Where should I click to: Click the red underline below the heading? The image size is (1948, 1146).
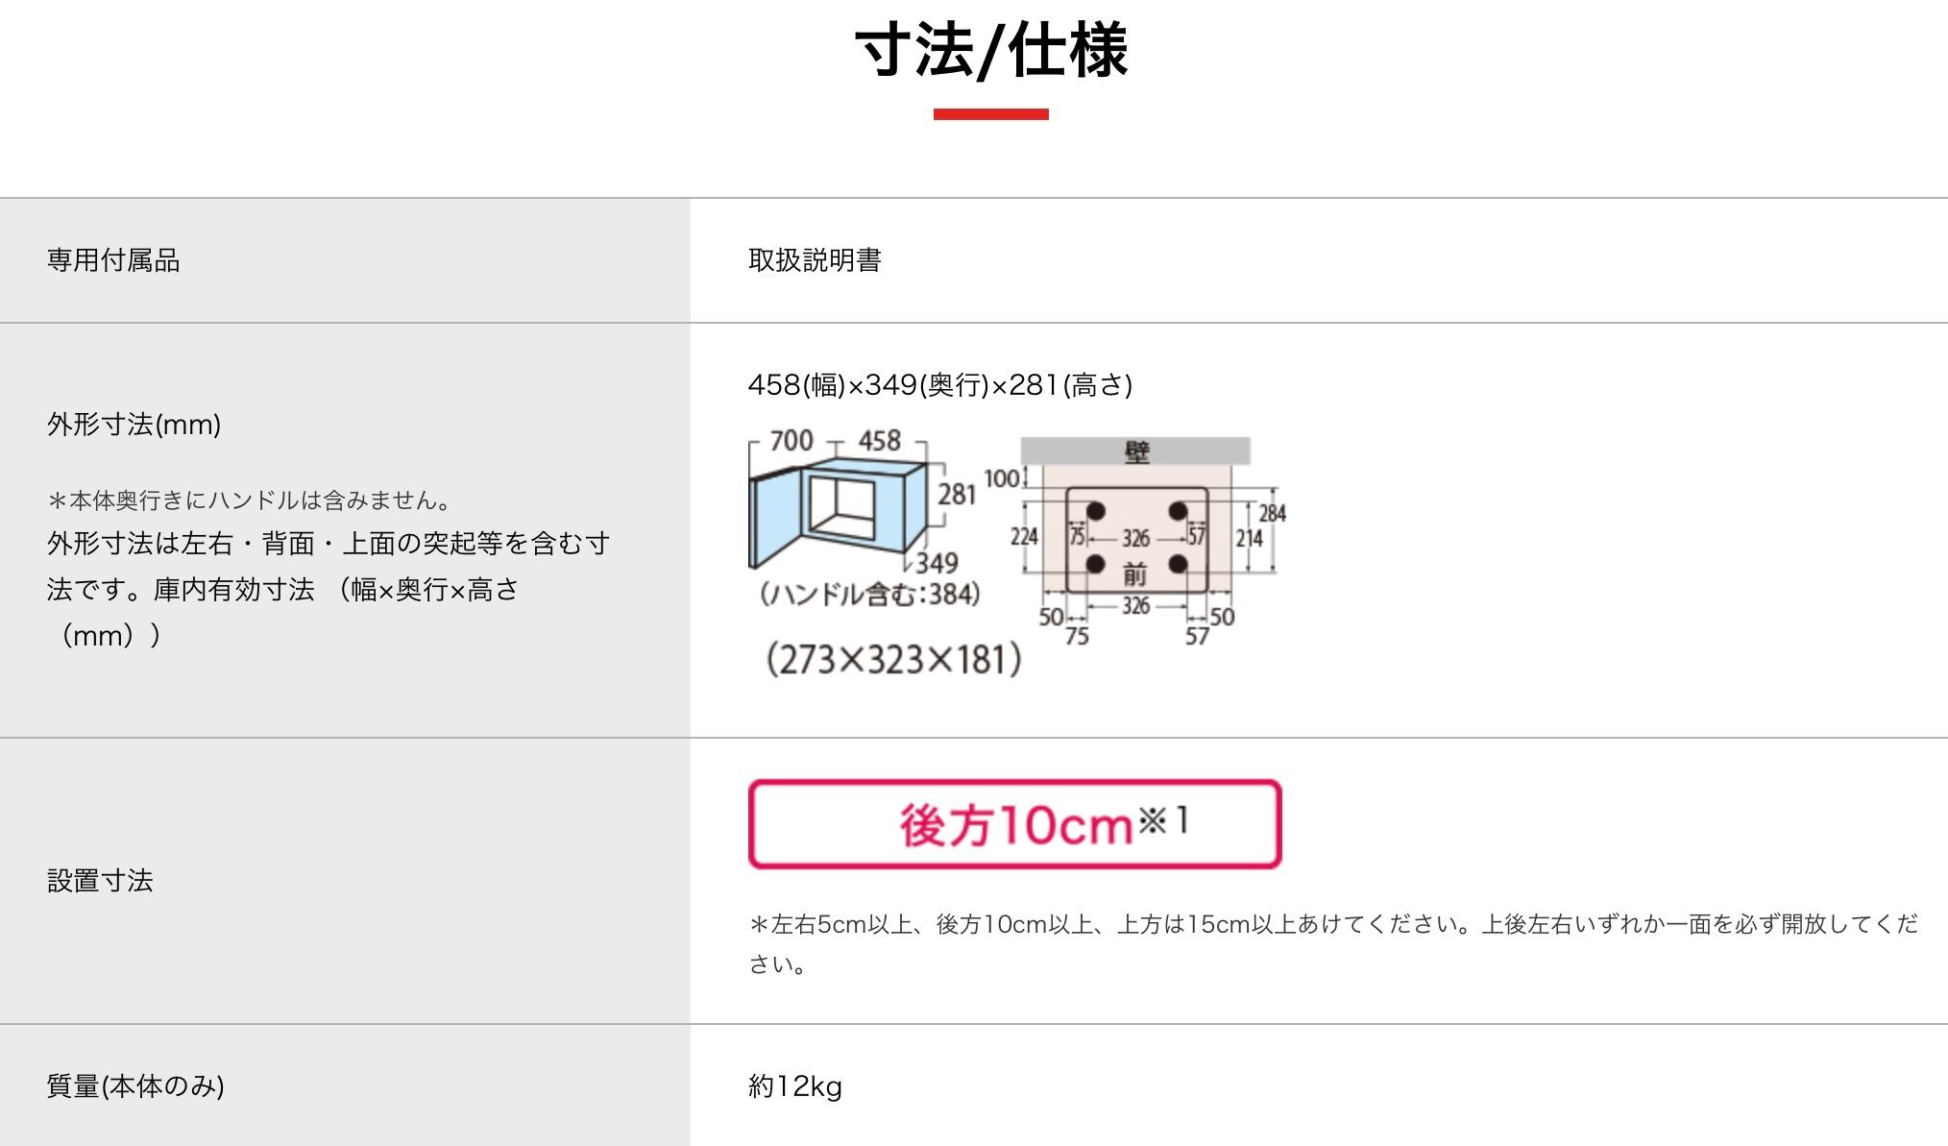tap(990, 114)
